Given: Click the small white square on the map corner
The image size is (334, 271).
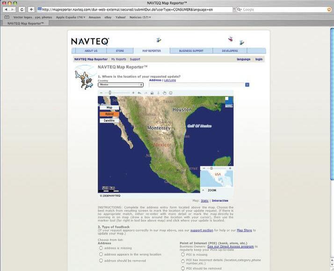Looking at the screenshot, I should pos(227,98).
